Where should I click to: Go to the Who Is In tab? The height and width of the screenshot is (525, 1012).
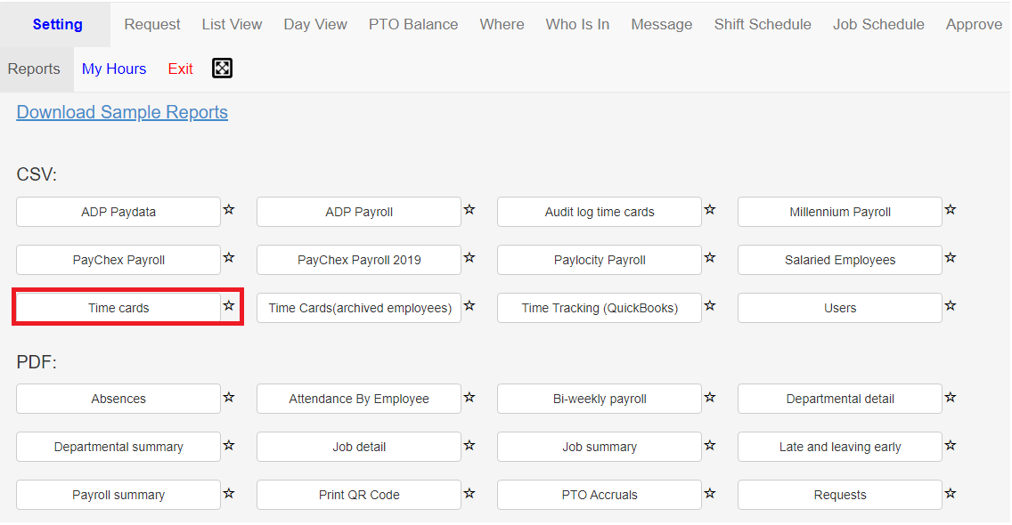tap(577, 25)
